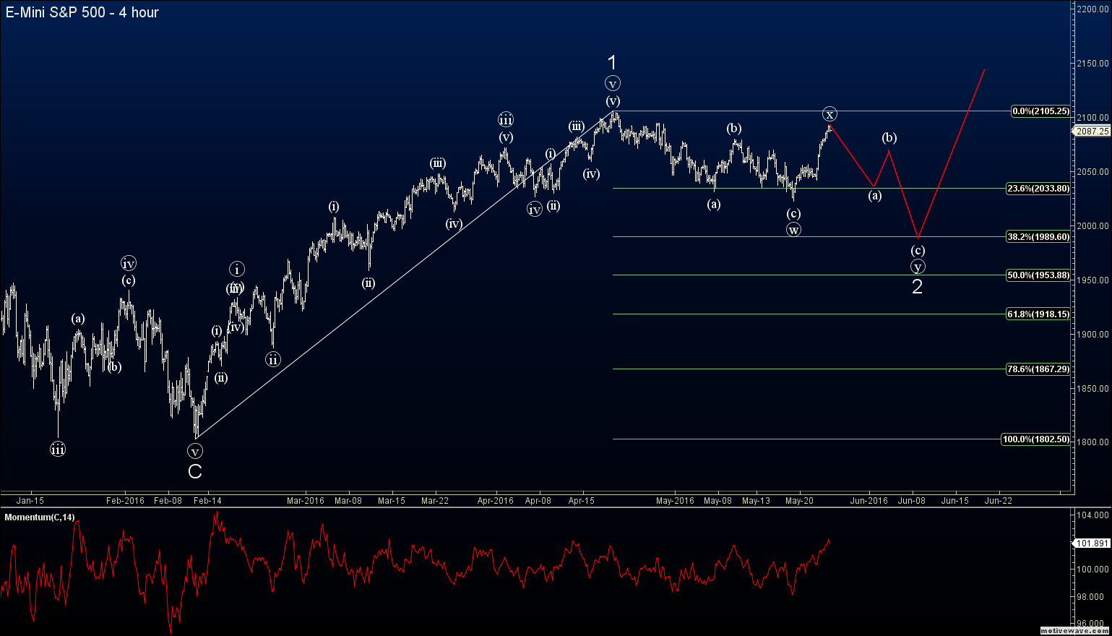Select wave label 1 above the peak
Screen dimensions: 1112x636
(612, 63)
